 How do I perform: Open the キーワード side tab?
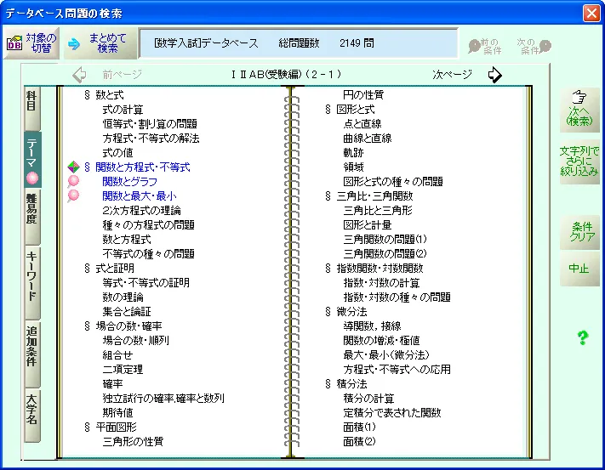coord(32,283)
